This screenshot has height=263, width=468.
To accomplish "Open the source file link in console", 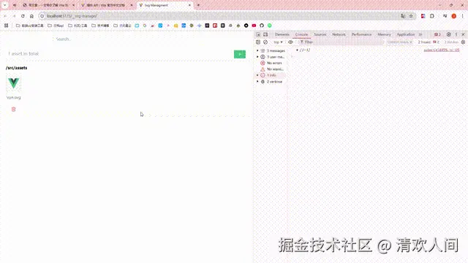I will (x=442, y=50).
